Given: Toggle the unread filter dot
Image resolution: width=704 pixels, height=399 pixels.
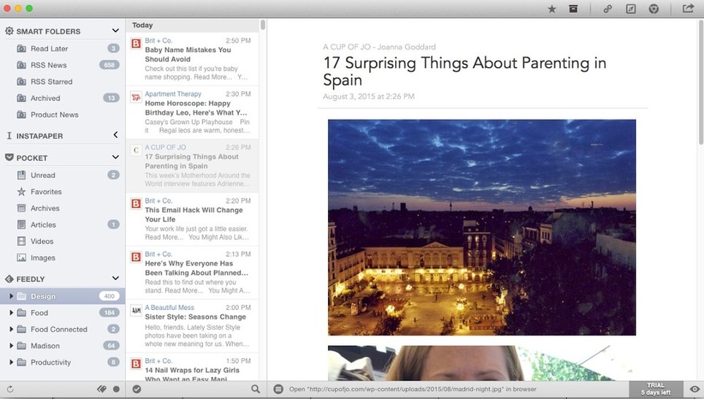Looking at the screenshot, I should pos(116,390).
